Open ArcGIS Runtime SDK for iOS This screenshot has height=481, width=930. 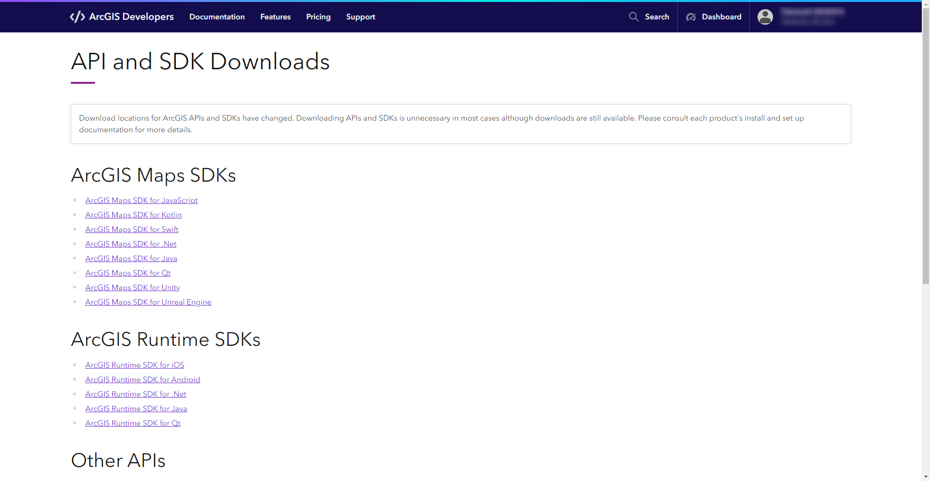(135, 365)
